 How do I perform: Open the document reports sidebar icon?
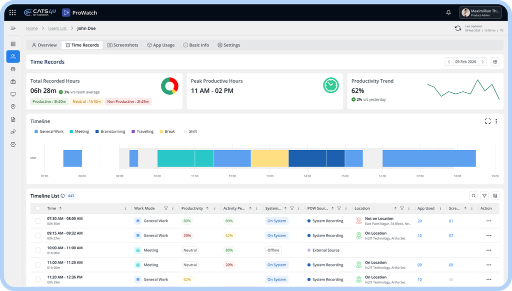click(13, 119)
